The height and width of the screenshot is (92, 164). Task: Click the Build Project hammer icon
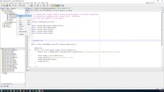click(x=35, y=5)
